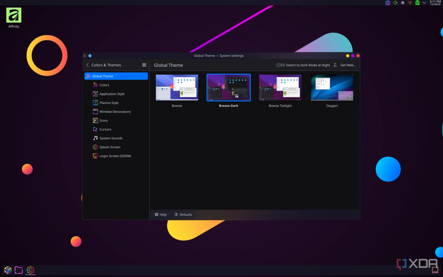Open the sidebar hamburger menu
Viewport: 443px width, 277px height.
point(144,65)
